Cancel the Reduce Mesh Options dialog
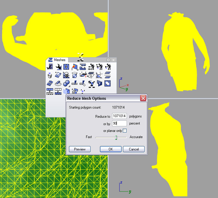This screenshot has width=218, height=198. [134, 149]
